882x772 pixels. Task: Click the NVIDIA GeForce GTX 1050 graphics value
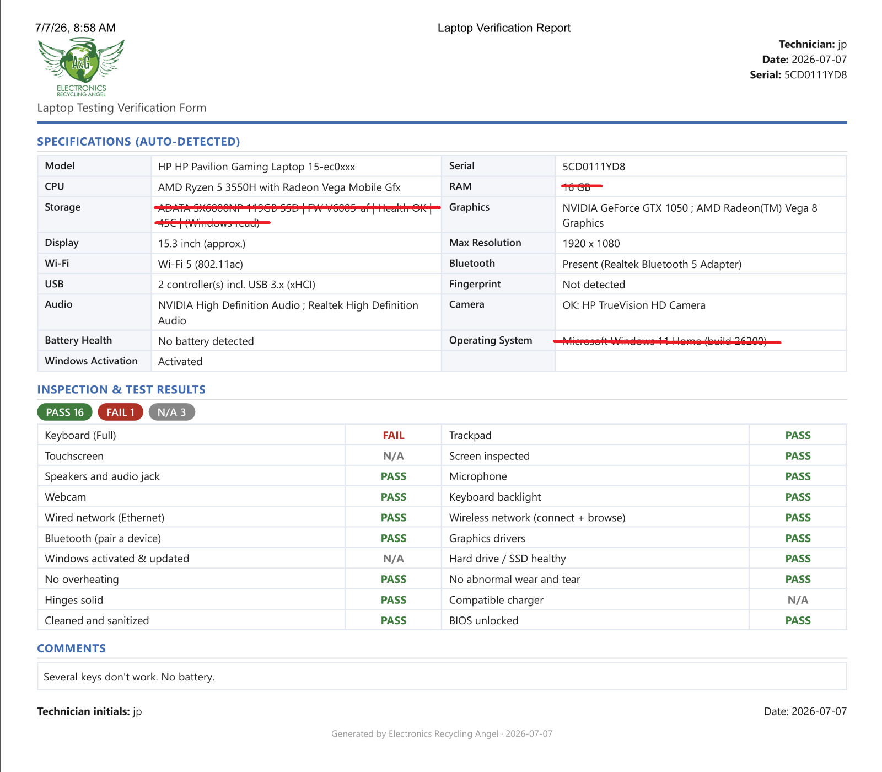point(690,215)
